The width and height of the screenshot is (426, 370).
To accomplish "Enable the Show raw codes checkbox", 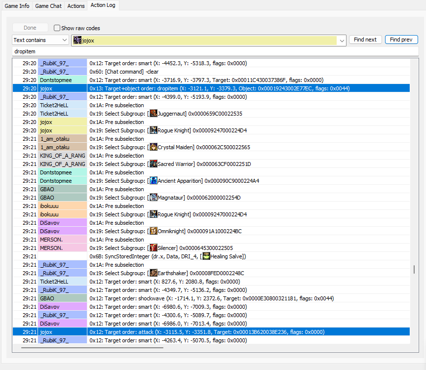I will (57, 28).
